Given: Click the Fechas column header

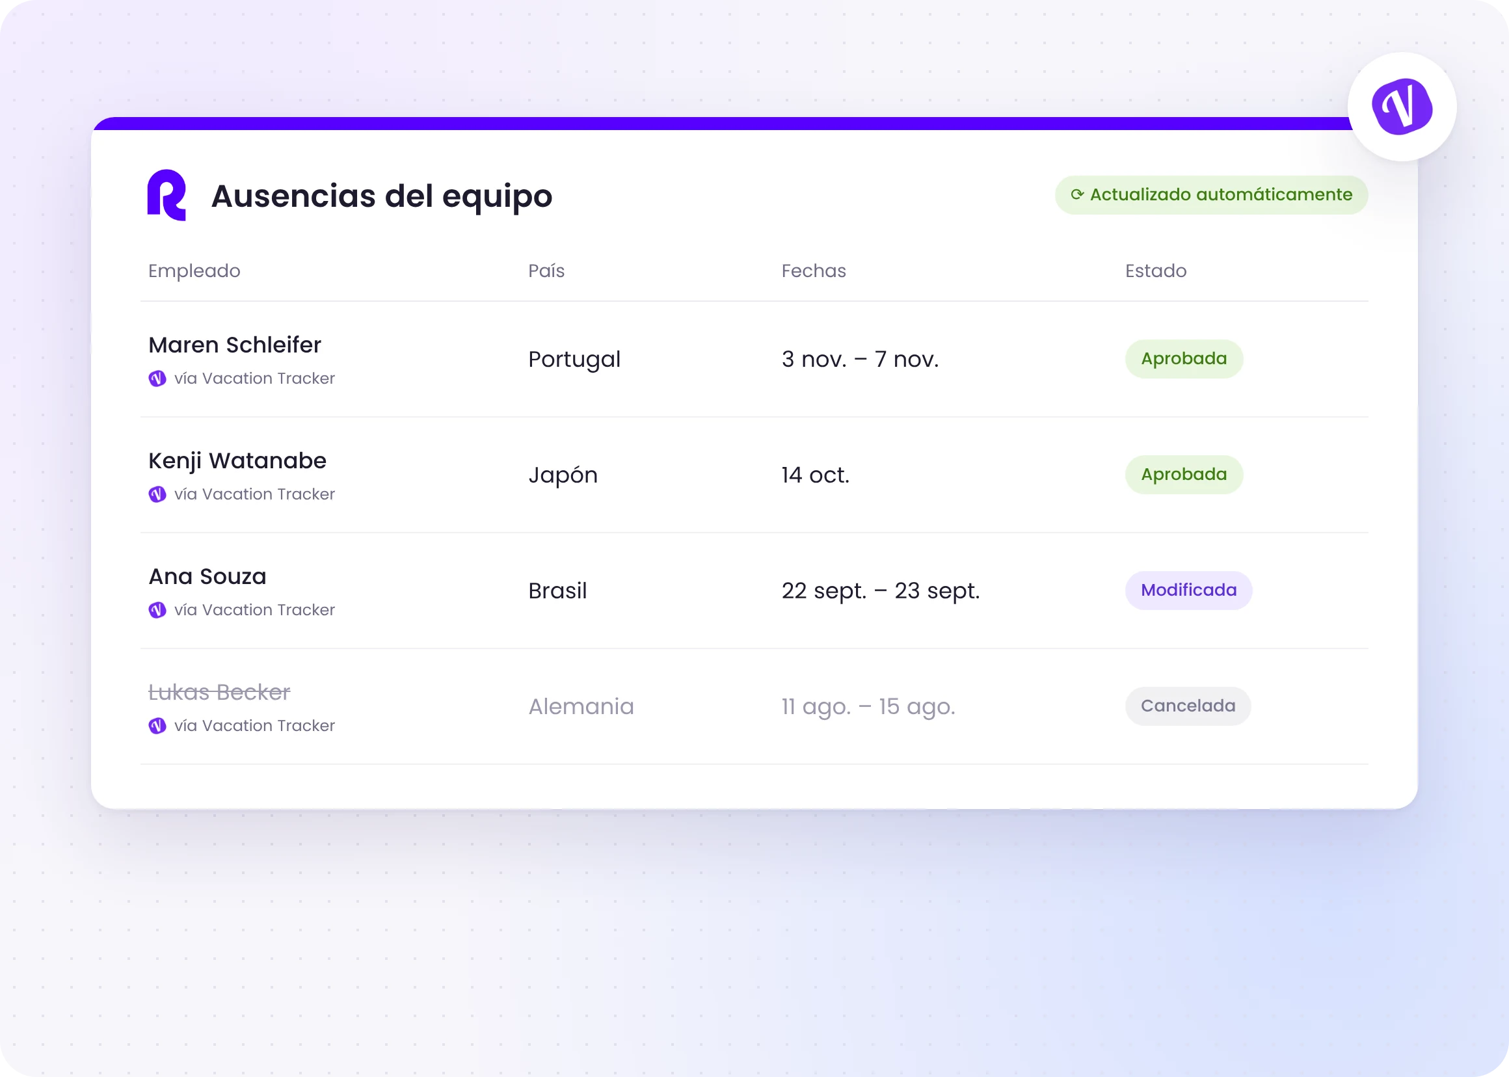Looking at the screenshot, I should tap(814, 271).
